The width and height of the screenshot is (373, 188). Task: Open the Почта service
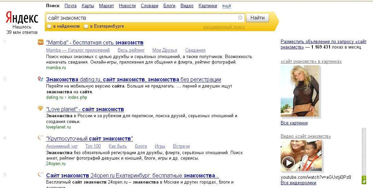pyautogui.click(x=70, y=6)
